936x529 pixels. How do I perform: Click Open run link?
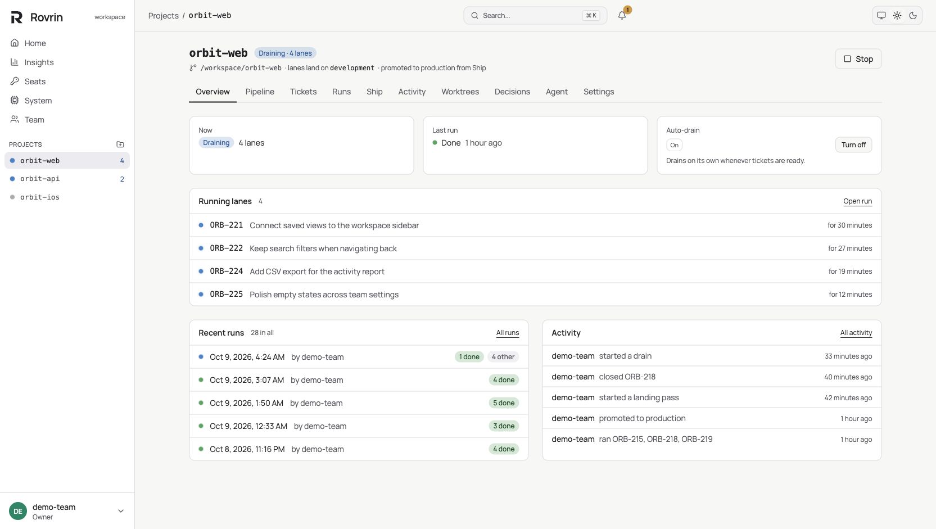(858, 201)
